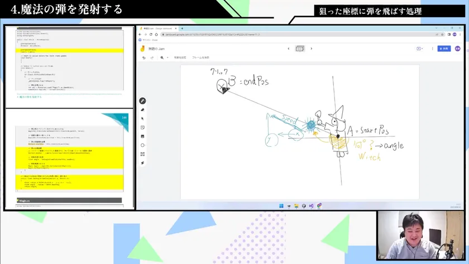
Task: Click the blue Share button
Action: [444, 49]
